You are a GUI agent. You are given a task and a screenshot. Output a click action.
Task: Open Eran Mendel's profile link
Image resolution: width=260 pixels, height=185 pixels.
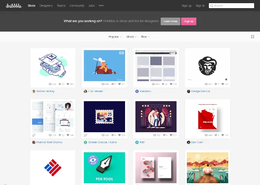coord(96,91)
